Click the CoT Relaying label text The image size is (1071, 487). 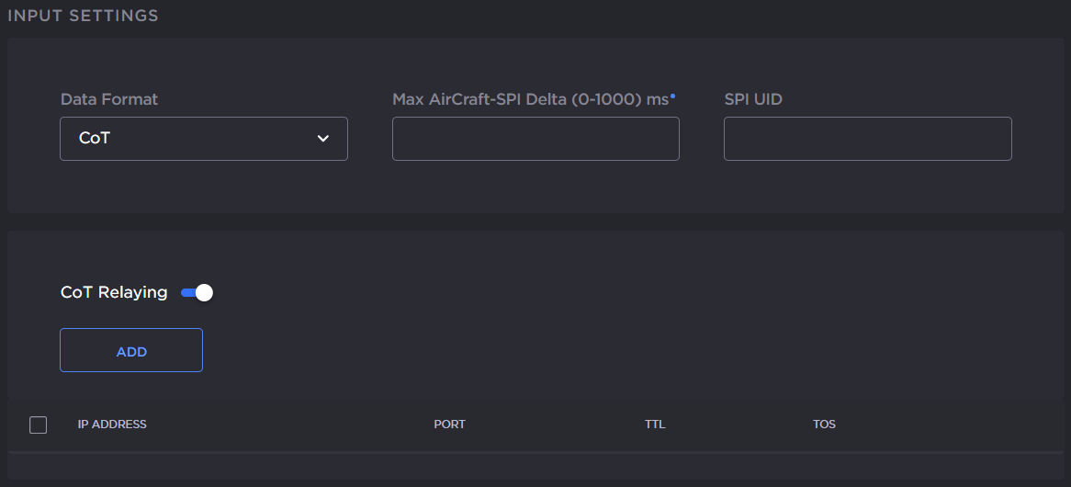[114, 292]
